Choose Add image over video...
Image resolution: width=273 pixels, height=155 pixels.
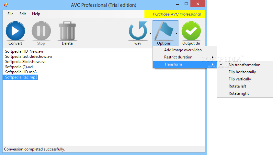point(185,50)
